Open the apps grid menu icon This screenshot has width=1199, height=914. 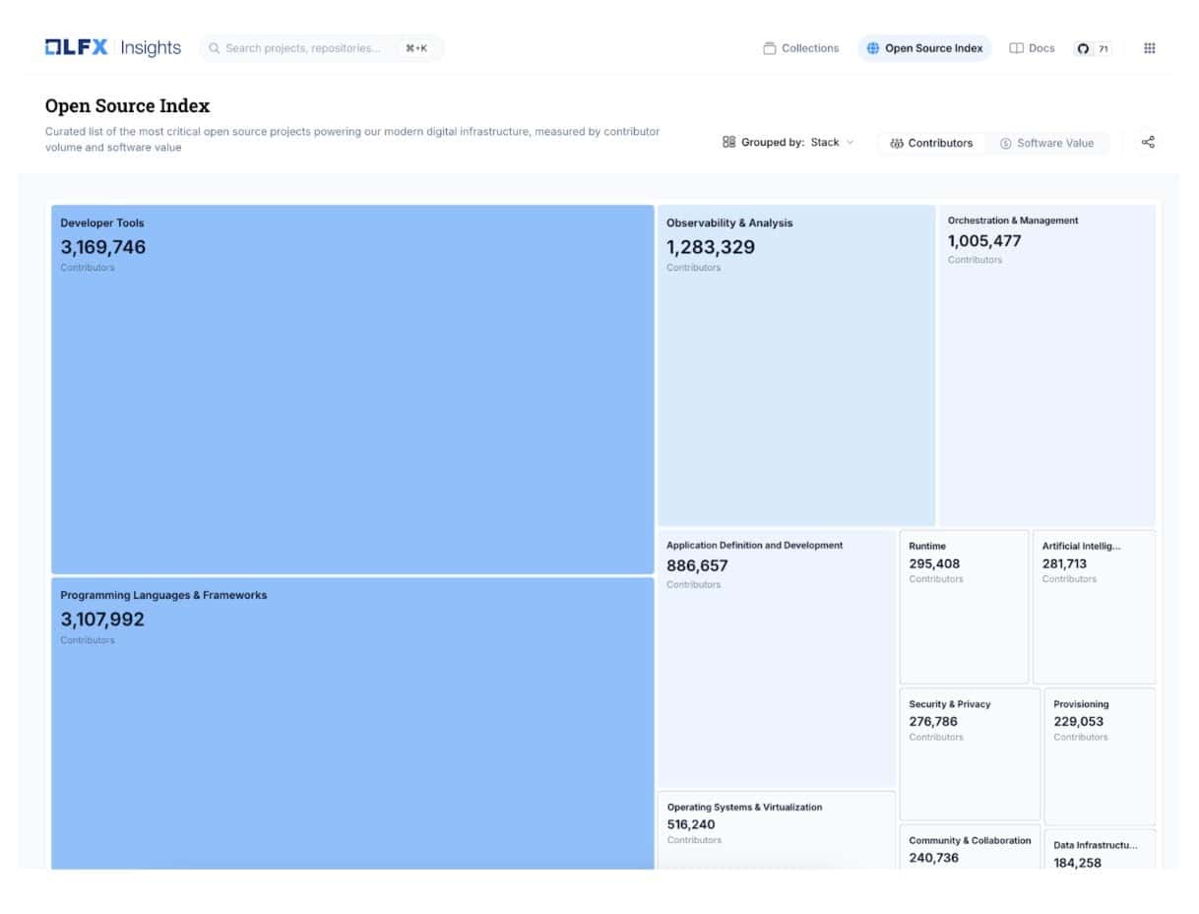[x=1149, y=48]
